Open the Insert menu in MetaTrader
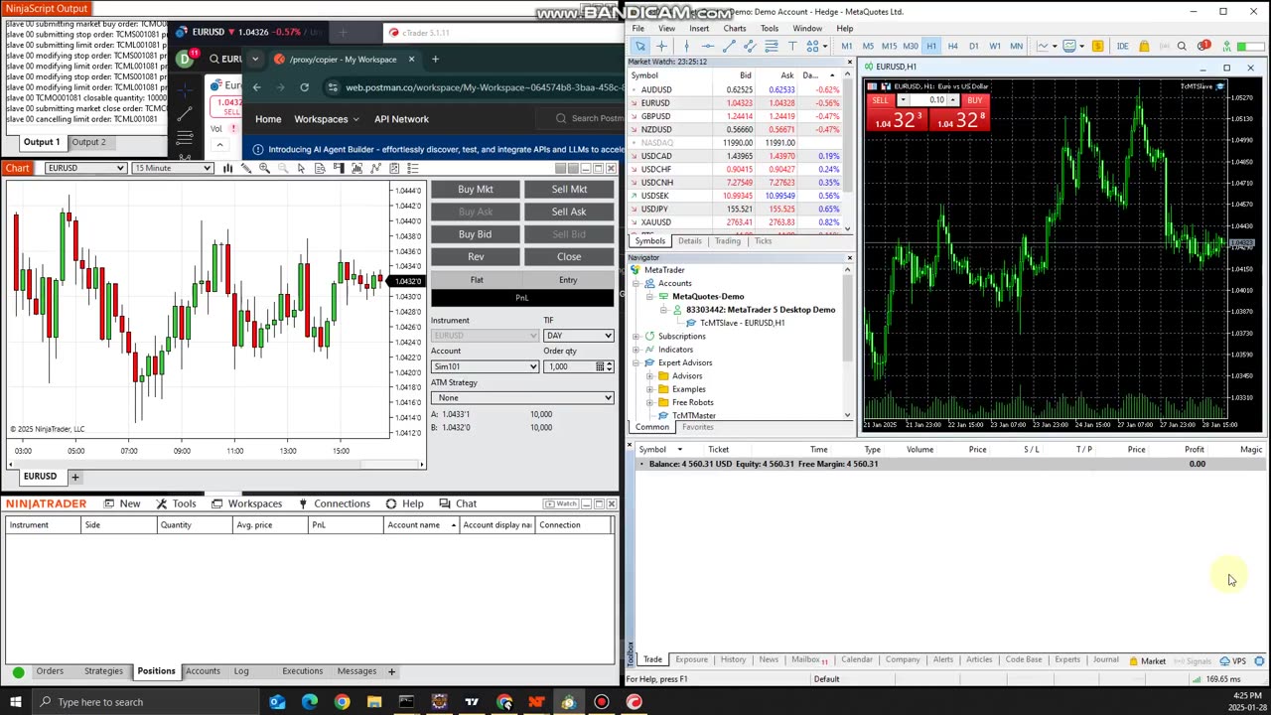Screen dimensions: 1271x715 pyautogui.click(x=699, y=28)
